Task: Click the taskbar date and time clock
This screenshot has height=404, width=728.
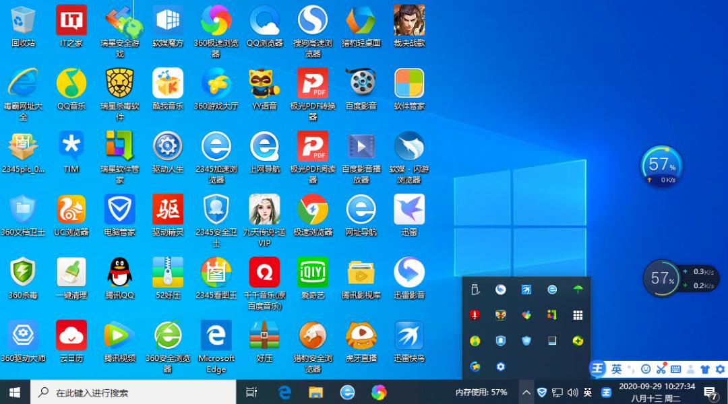Action: (657, 393)
